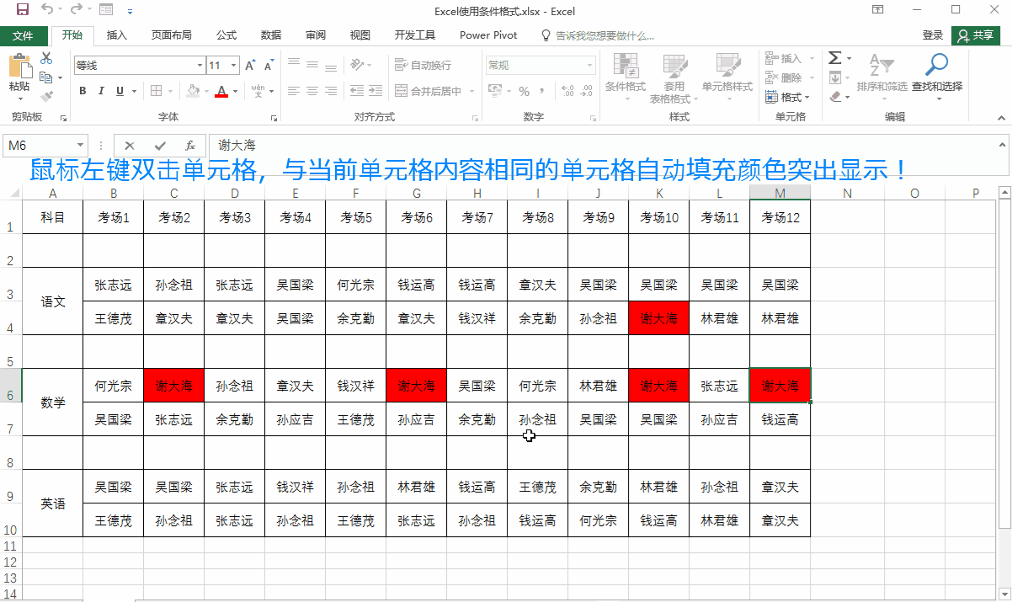The height and width of the screenshot is (602, 1012).
Task: Increase font size with the larger A icon
Action: click(250, 65)
